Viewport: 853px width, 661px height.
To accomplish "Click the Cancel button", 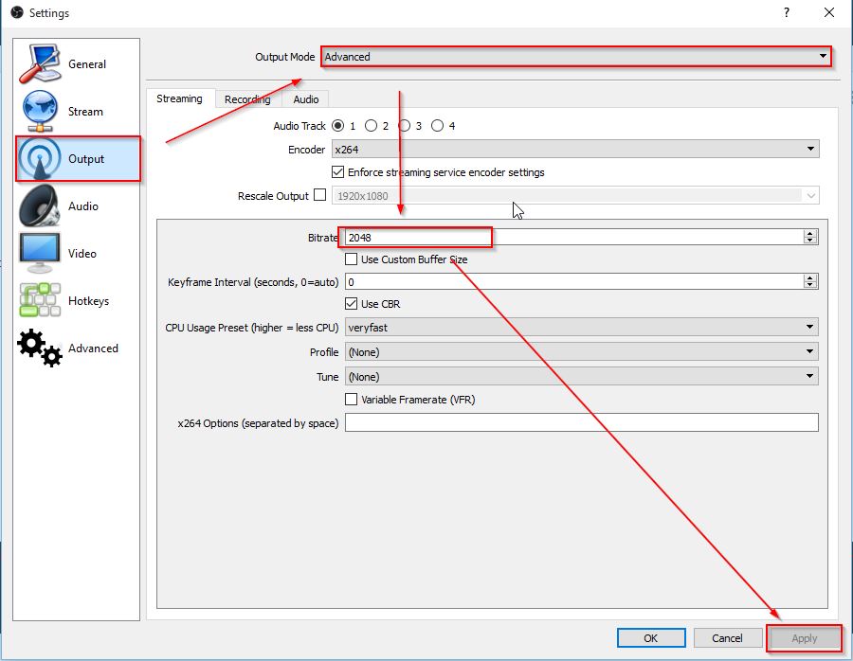I will click(727, 638).
